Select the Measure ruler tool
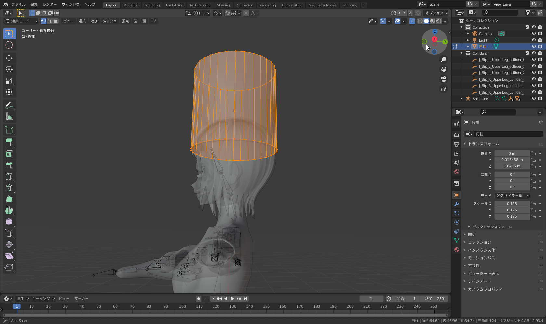 (9, 117)
